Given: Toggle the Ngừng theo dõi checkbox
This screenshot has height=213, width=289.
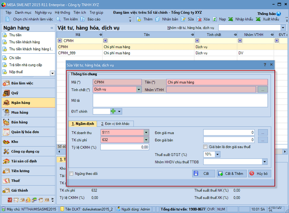Looking at the screenshot, I should [71, 173].
